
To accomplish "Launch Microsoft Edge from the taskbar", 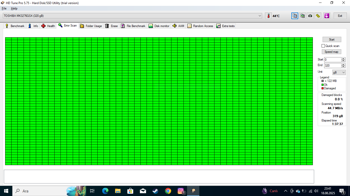I will click(105, 191).
